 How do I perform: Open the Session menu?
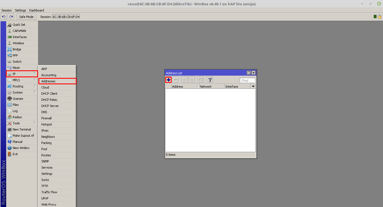tap(6, 10)
